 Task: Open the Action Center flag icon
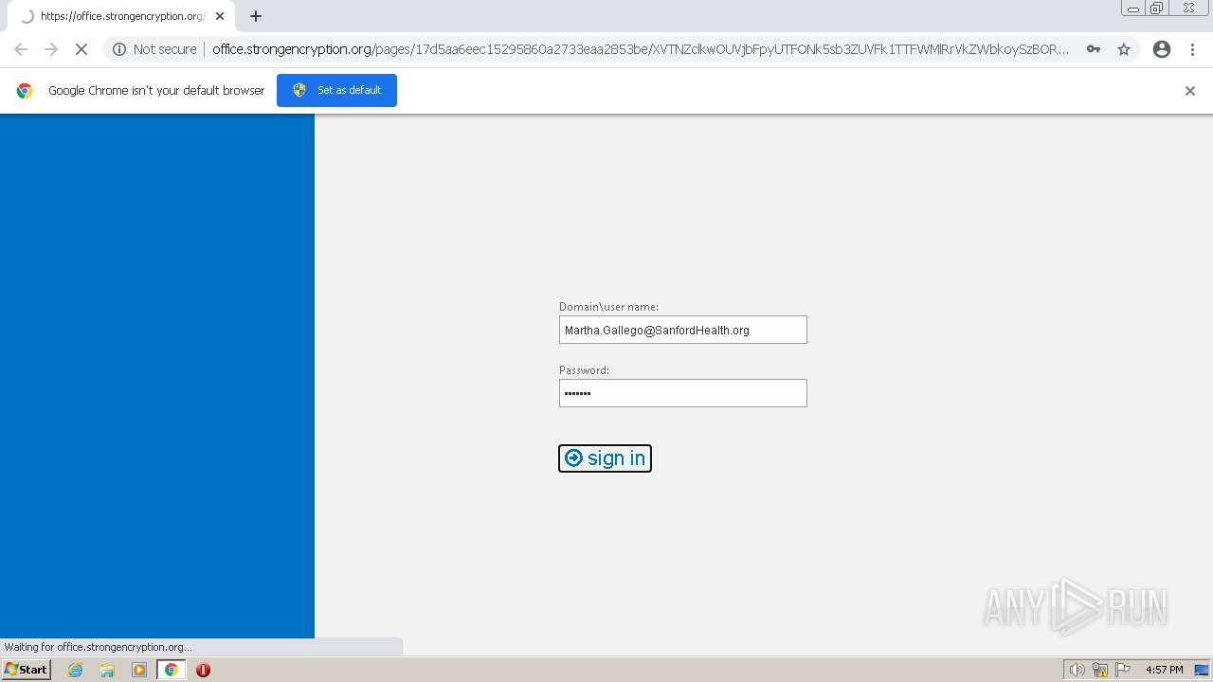click(1123, 670)
